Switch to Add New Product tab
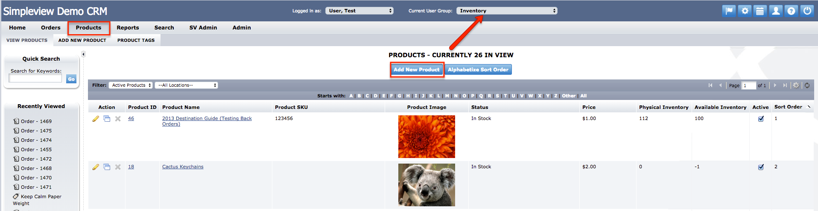This screenshot has height=211, width=818. tap(82, 40)
